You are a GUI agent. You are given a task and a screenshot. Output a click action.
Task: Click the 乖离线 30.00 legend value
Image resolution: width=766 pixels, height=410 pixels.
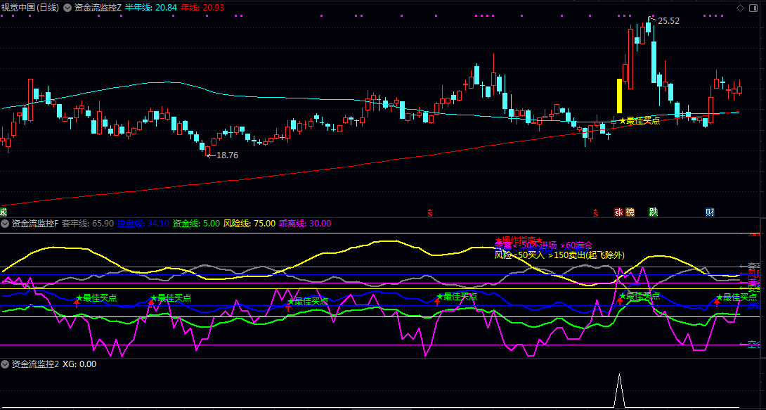click(x=304, y=224)
